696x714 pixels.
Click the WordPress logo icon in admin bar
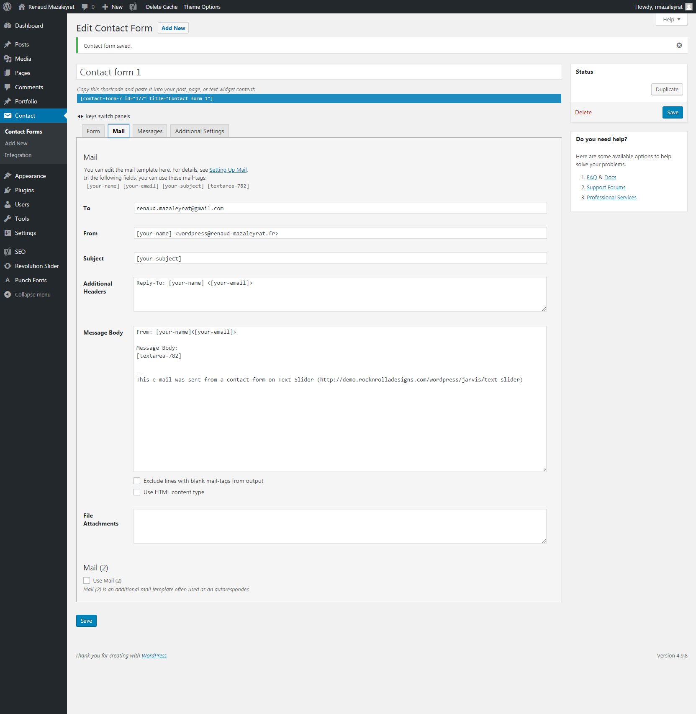click(x=7, y=7)
